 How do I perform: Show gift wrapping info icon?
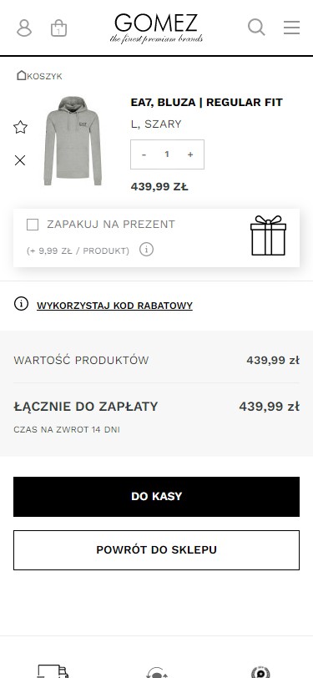(147, 250)
